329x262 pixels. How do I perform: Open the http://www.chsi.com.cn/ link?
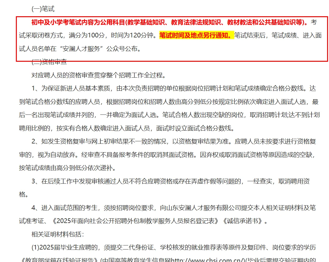(x=207, y=260)
